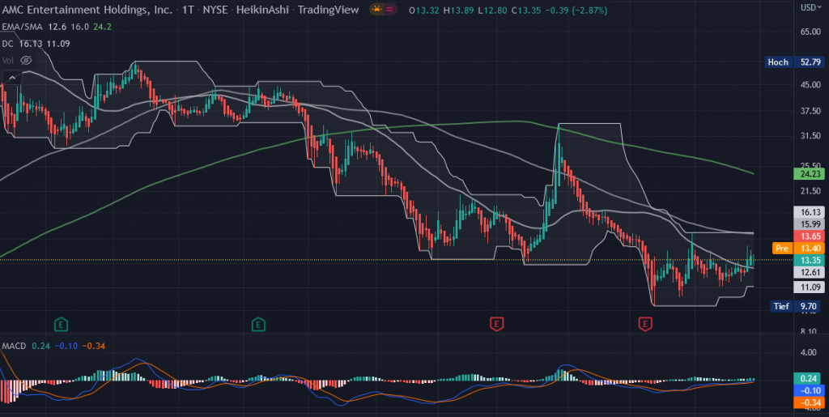This screenshot has width=829, height=417.
Task: Select the DC indicator legend
Action: point(8,44)
